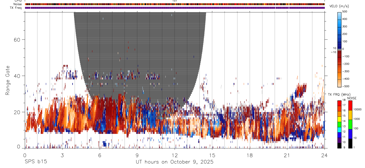The image size is (365, 168).
Task: Click the range gate axis label '60'
Action: pos(17,40)
